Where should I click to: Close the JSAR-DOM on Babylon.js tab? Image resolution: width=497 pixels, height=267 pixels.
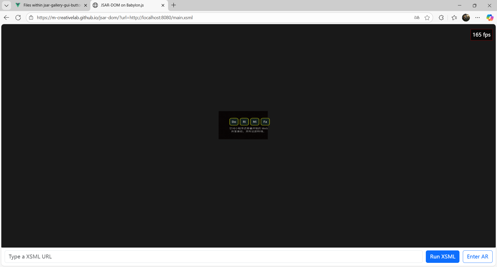[x=163, y=5]
